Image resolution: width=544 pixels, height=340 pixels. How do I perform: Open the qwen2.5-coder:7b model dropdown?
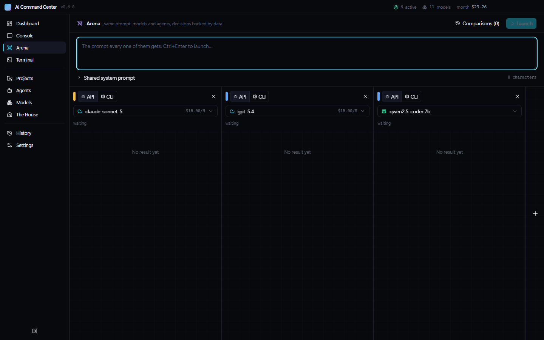450,111
